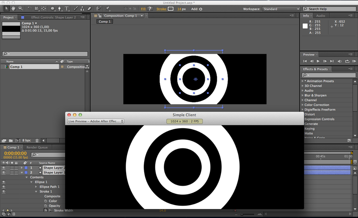The image size is (358, 218).
Task: Open the Composition: Comp 1 viewer dropdown
Action: click(142, 16)
